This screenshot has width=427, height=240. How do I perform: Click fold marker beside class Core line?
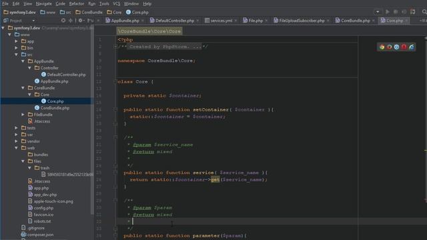[x=115, y=81]
